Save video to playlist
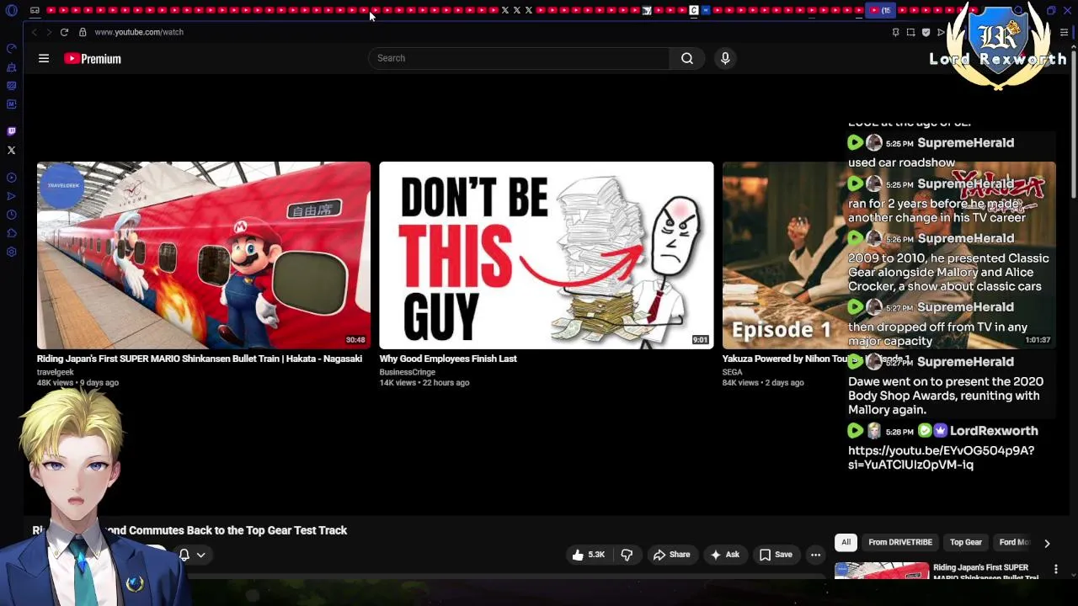The width and height of the screenshot is (1078, 606). click(776, 555)
